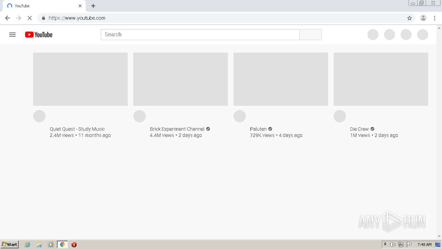Screen dimensions: 442x249
Task: Click the page scrollbar up arrow
Action: tap(439, 28)
